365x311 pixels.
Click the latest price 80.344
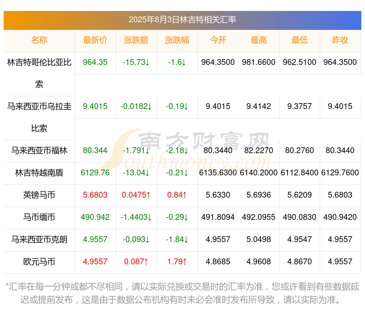pyautogui.click(x=95, y=151)
